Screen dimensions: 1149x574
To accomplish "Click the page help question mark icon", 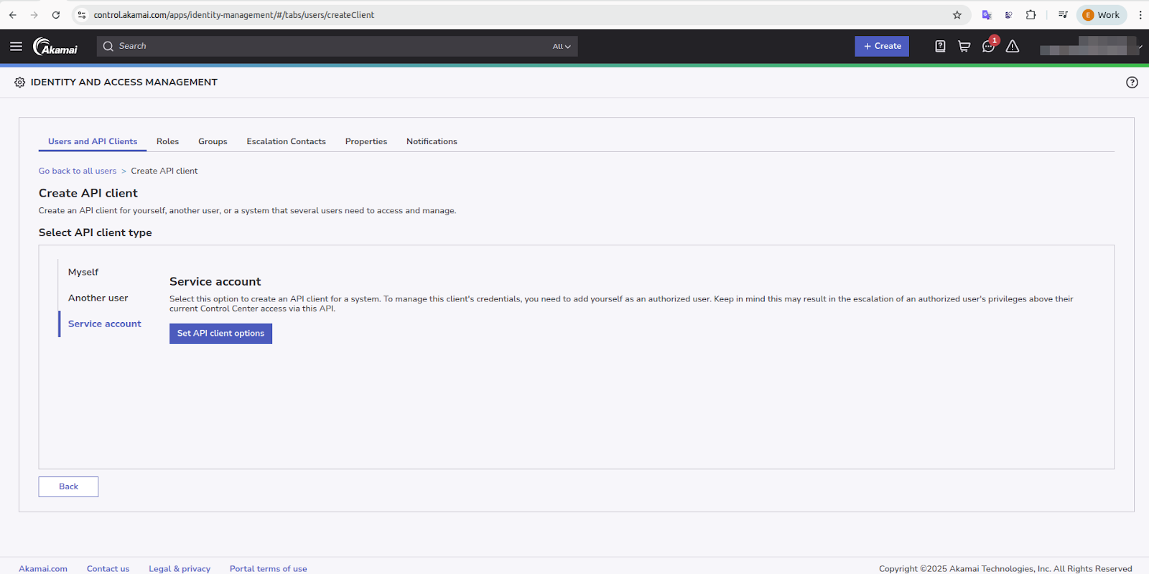I will (x=1132, y=83).
